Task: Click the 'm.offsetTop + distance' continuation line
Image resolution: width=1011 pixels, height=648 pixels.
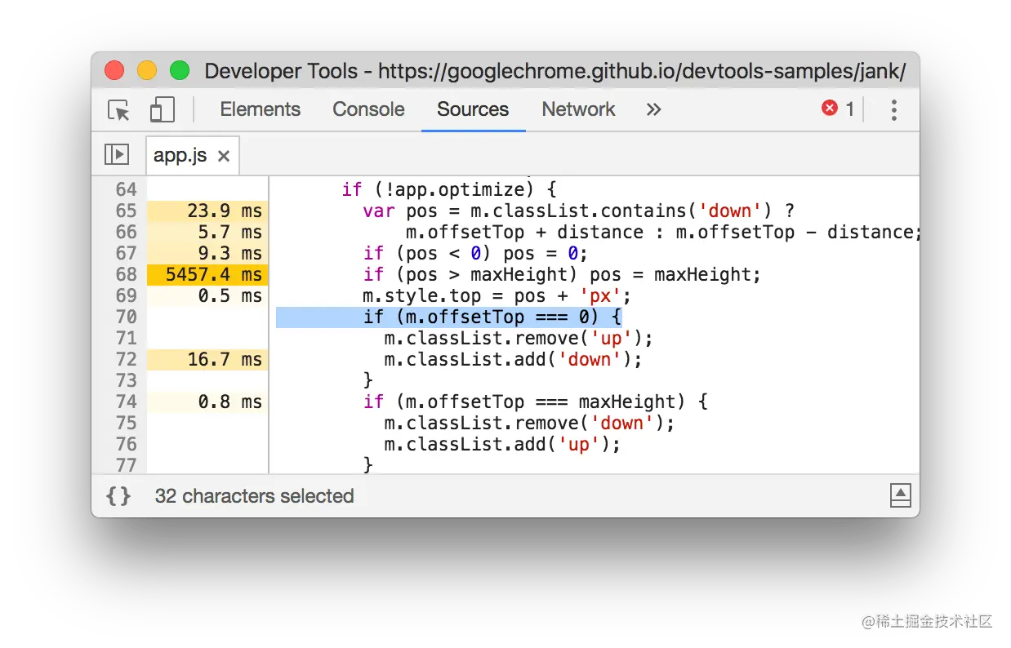Action: (x=662, y=232)
